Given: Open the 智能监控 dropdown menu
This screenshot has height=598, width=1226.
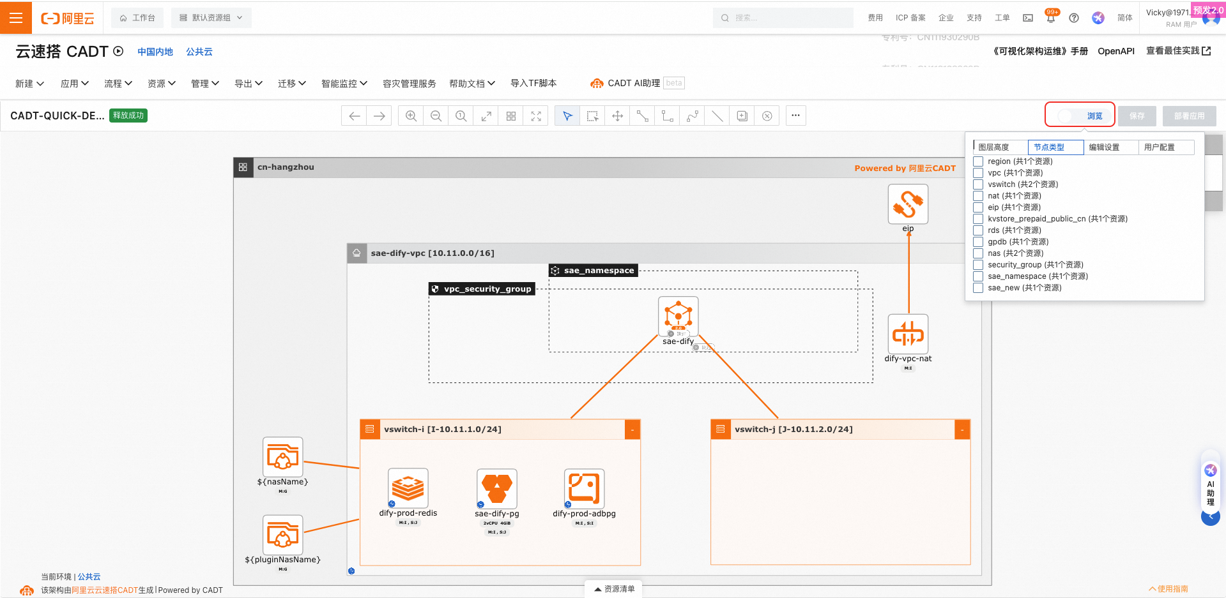Looking at the screenshot, I should pos(344,84).
